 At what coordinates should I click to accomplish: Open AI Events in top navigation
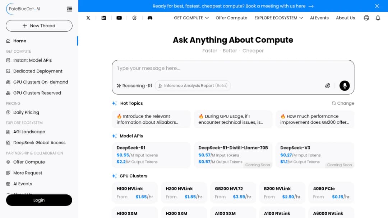319,18
